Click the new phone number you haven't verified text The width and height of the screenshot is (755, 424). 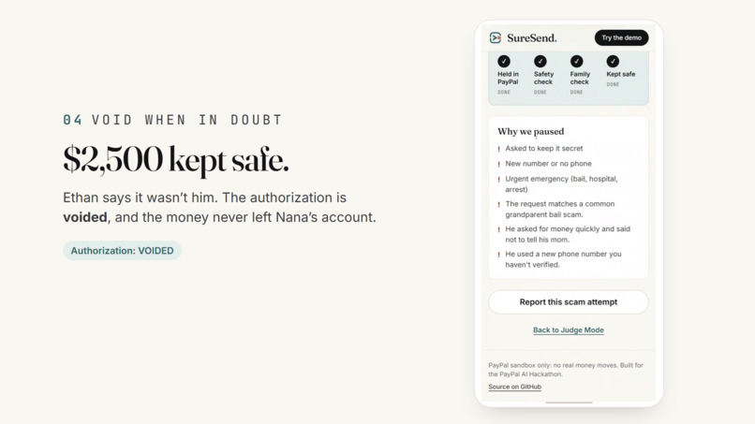[x=563, y=259]
